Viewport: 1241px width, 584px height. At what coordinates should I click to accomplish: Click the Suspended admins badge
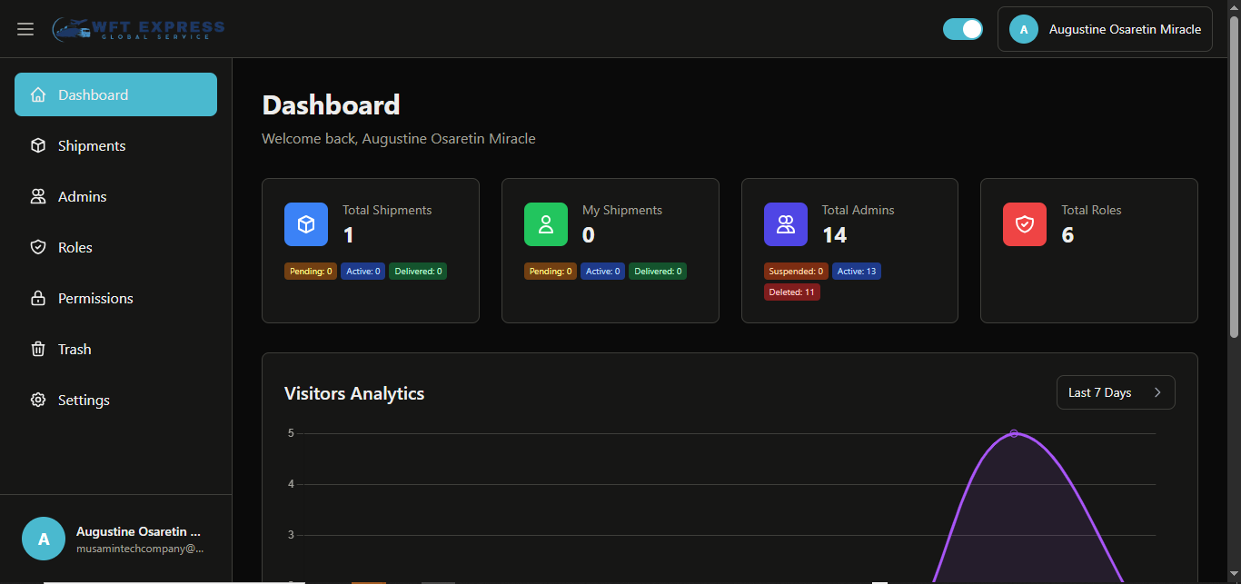796,271
